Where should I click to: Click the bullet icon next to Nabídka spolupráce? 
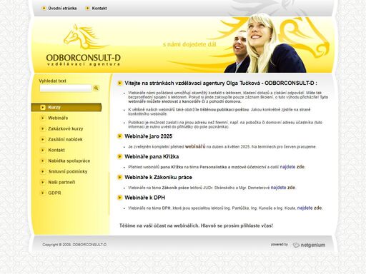[x=43, y=161]
